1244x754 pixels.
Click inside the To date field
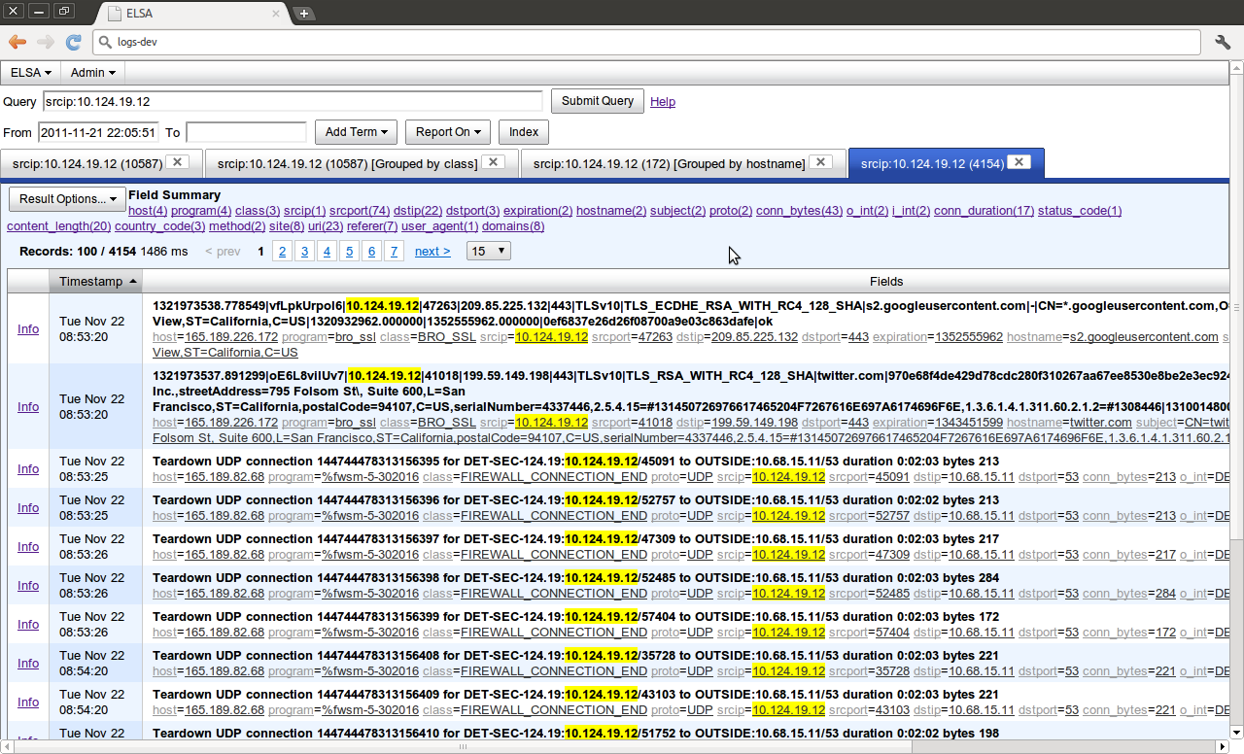click(247, 132)
